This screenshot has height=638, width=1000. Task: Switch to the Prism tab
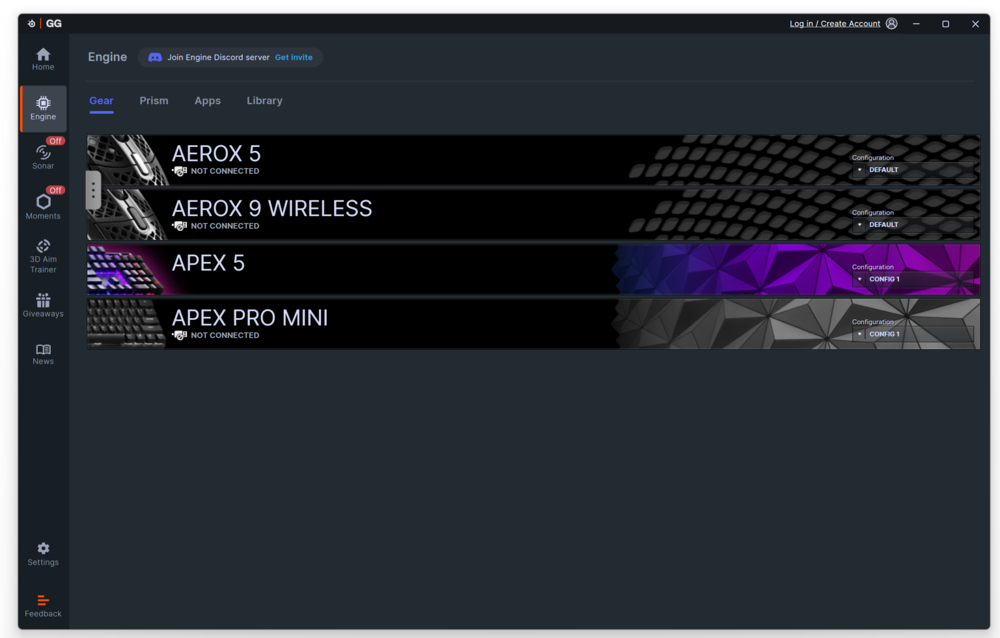click(154, 101)
